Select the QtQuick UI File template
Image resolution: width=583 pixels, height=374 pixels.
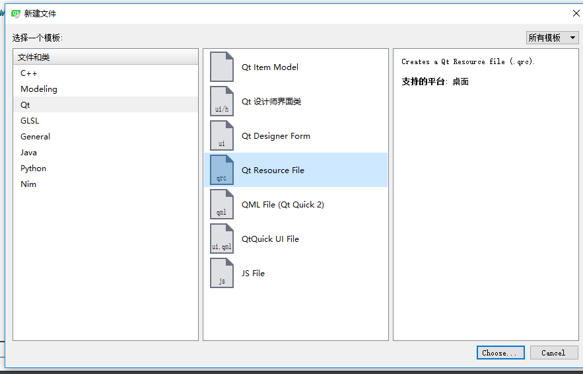pos(296,239)
